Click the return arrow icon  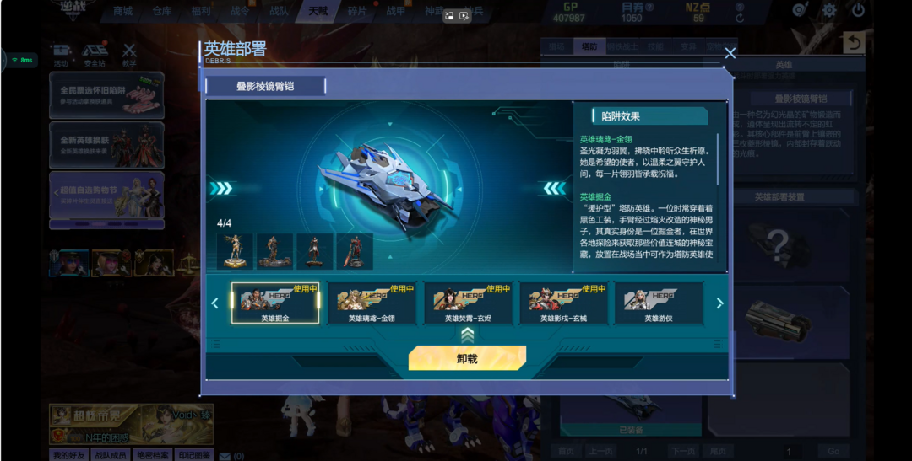click(x=853, y=44)
